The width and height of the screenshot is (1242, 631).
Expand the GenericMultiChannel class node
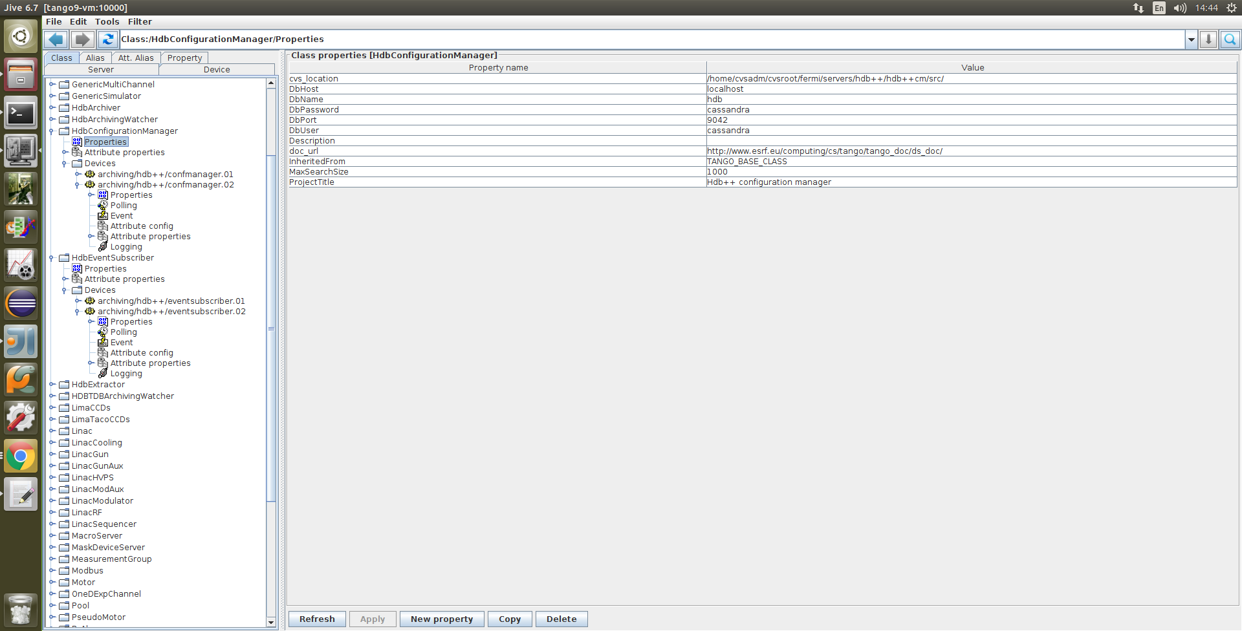point(52,84)
